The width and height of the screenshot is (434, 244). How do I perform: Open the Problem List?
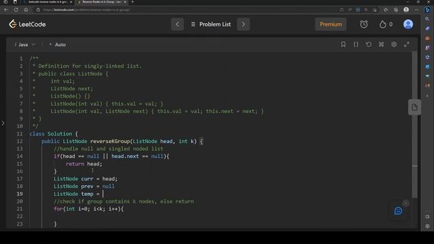(x=211, y=24)
